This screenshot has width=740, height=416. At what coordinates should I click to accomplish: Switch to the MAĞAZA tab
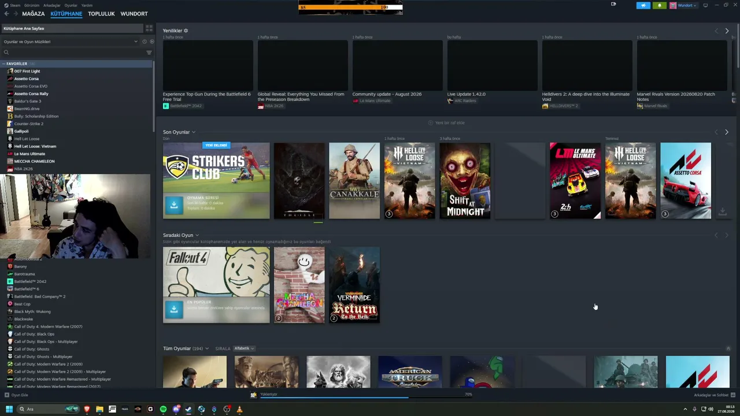pos(33,14)
